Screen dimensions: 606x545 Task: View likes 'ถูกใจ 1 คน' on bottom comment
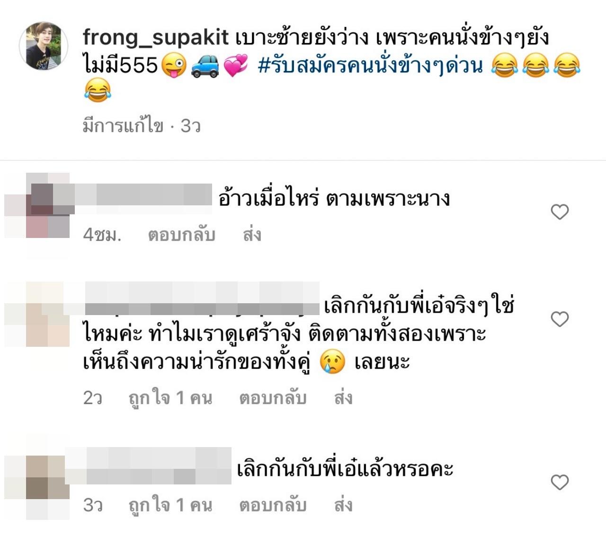click(170, 505)
